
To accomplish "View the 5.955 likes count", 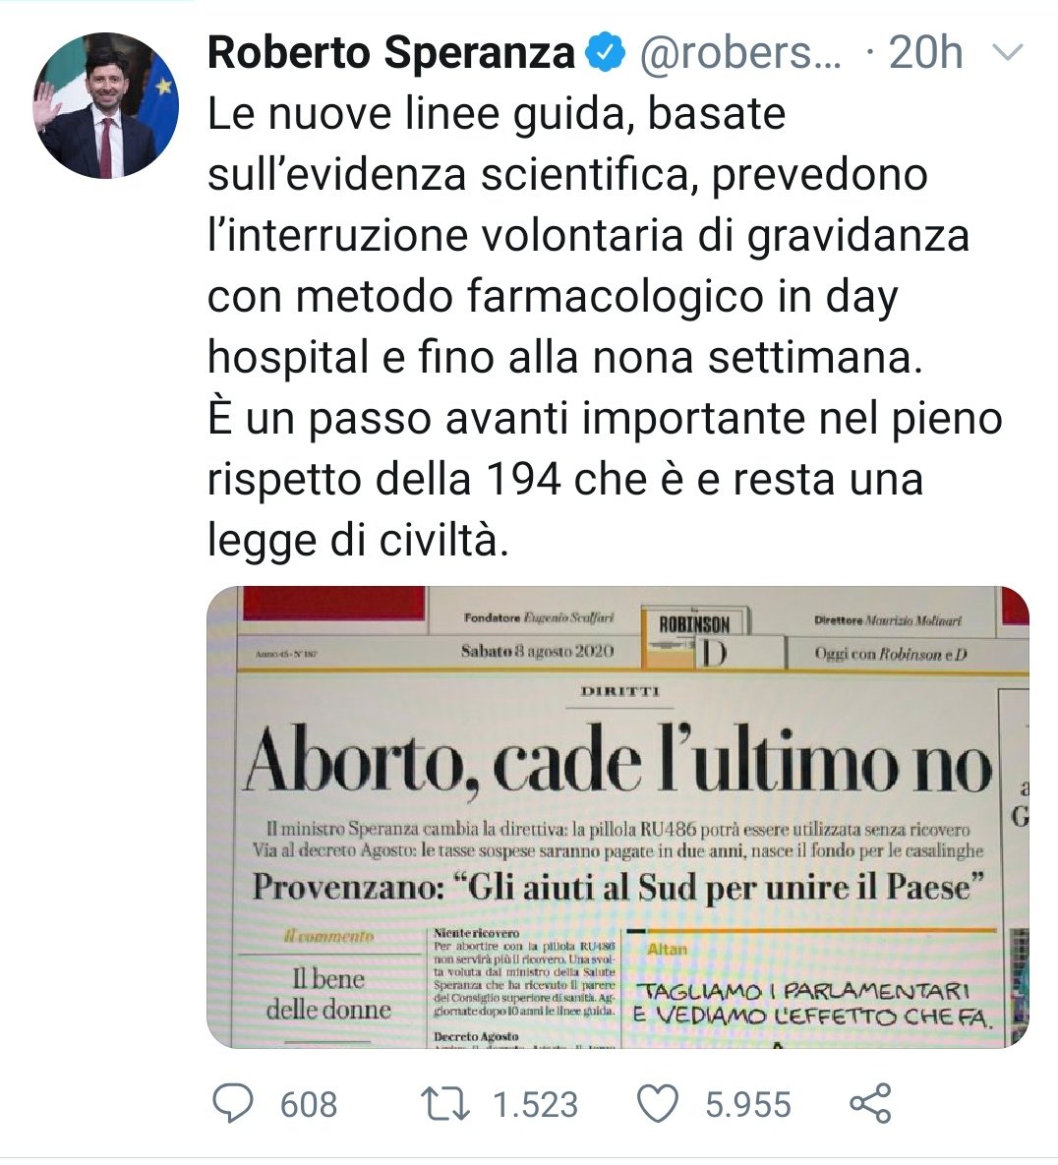I will [x=747, y=1104].
